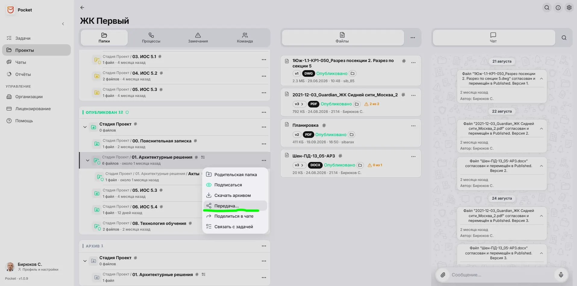The width and height of the screenshot is (577, 286).
Task: Click the Pocket logo
Action: [11, 10]
